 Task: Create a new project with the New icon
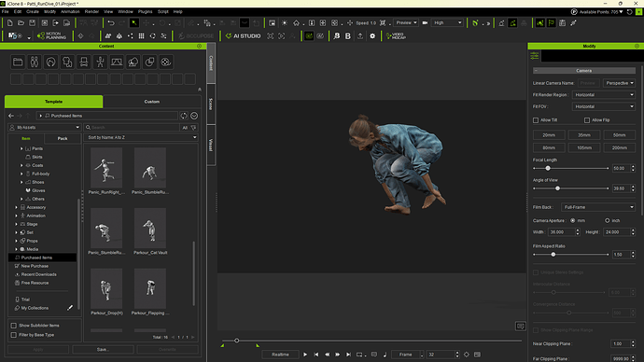(x=10, y=23)
